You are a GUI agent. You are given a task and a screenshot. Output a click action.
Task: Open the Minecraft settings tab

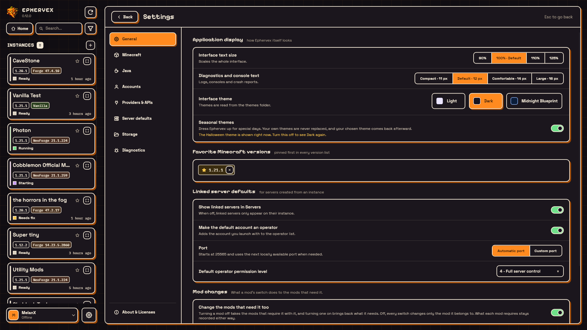click(x=143, y=55)
